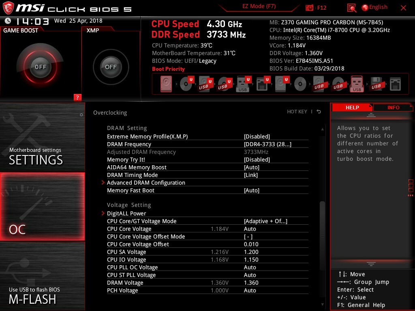Click the scroll-down arrow of settings list
The height and width of the screenshot is (311, 415).
pos(322,305)
